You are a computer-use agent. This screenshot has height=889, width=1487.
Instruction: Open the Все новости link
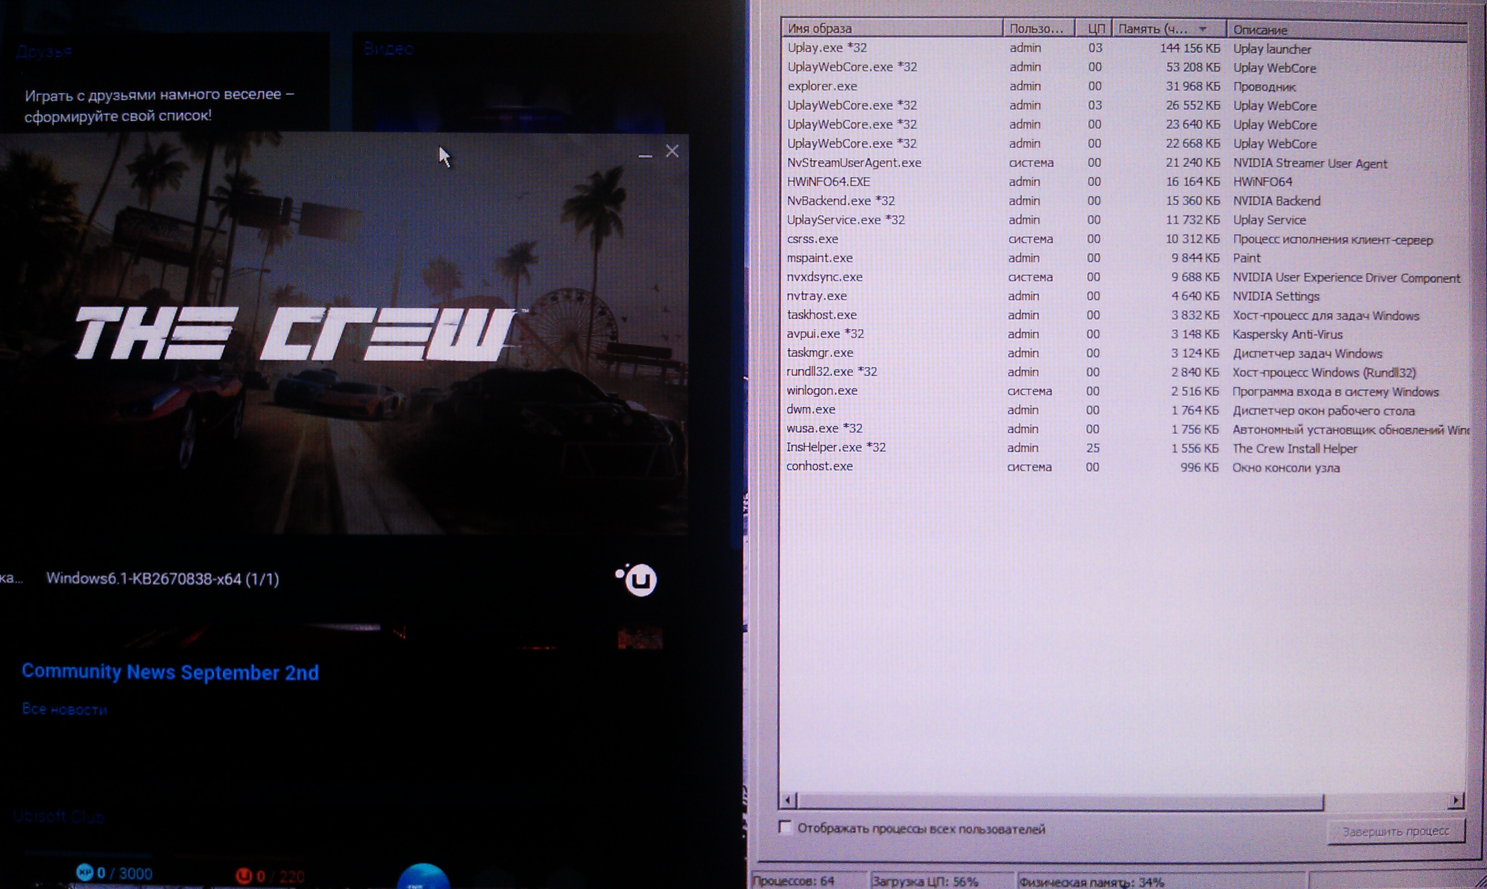64,709
